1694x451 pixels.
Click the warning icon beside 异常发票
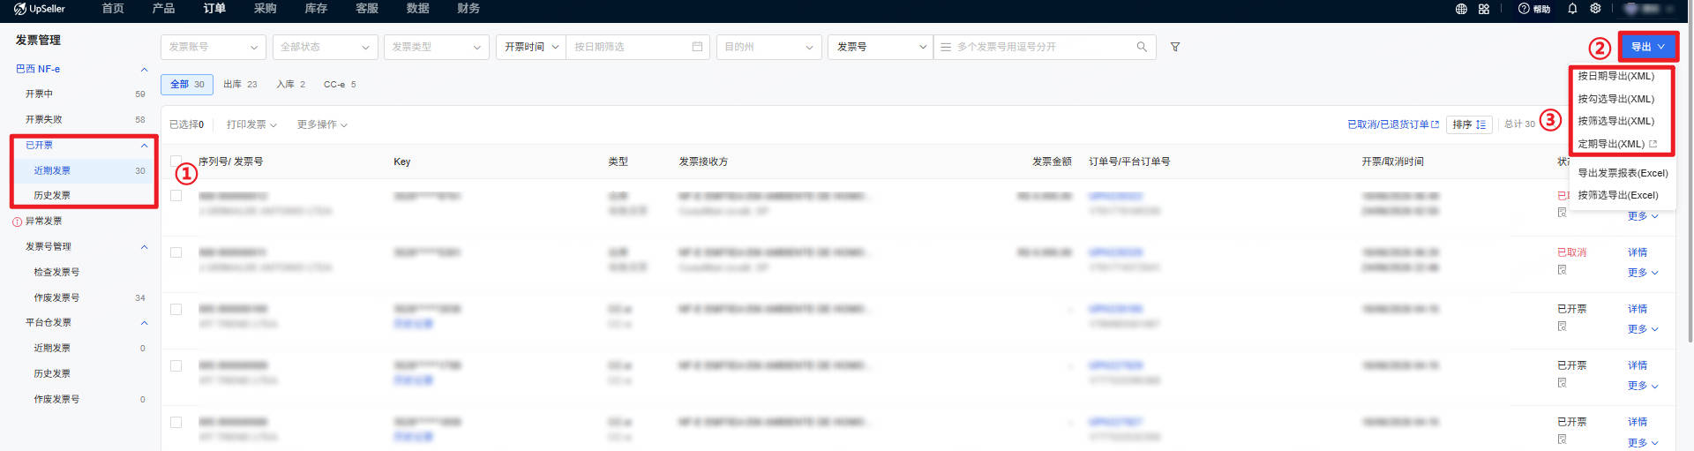pos(17,222)
